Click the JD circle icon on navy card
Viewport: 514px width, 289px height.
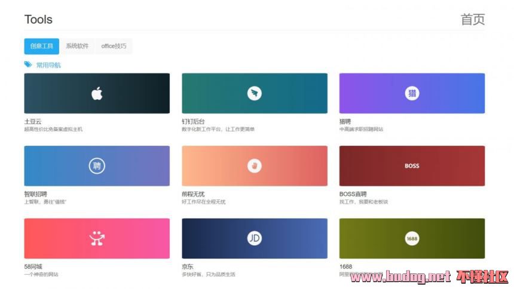(255, 238)
